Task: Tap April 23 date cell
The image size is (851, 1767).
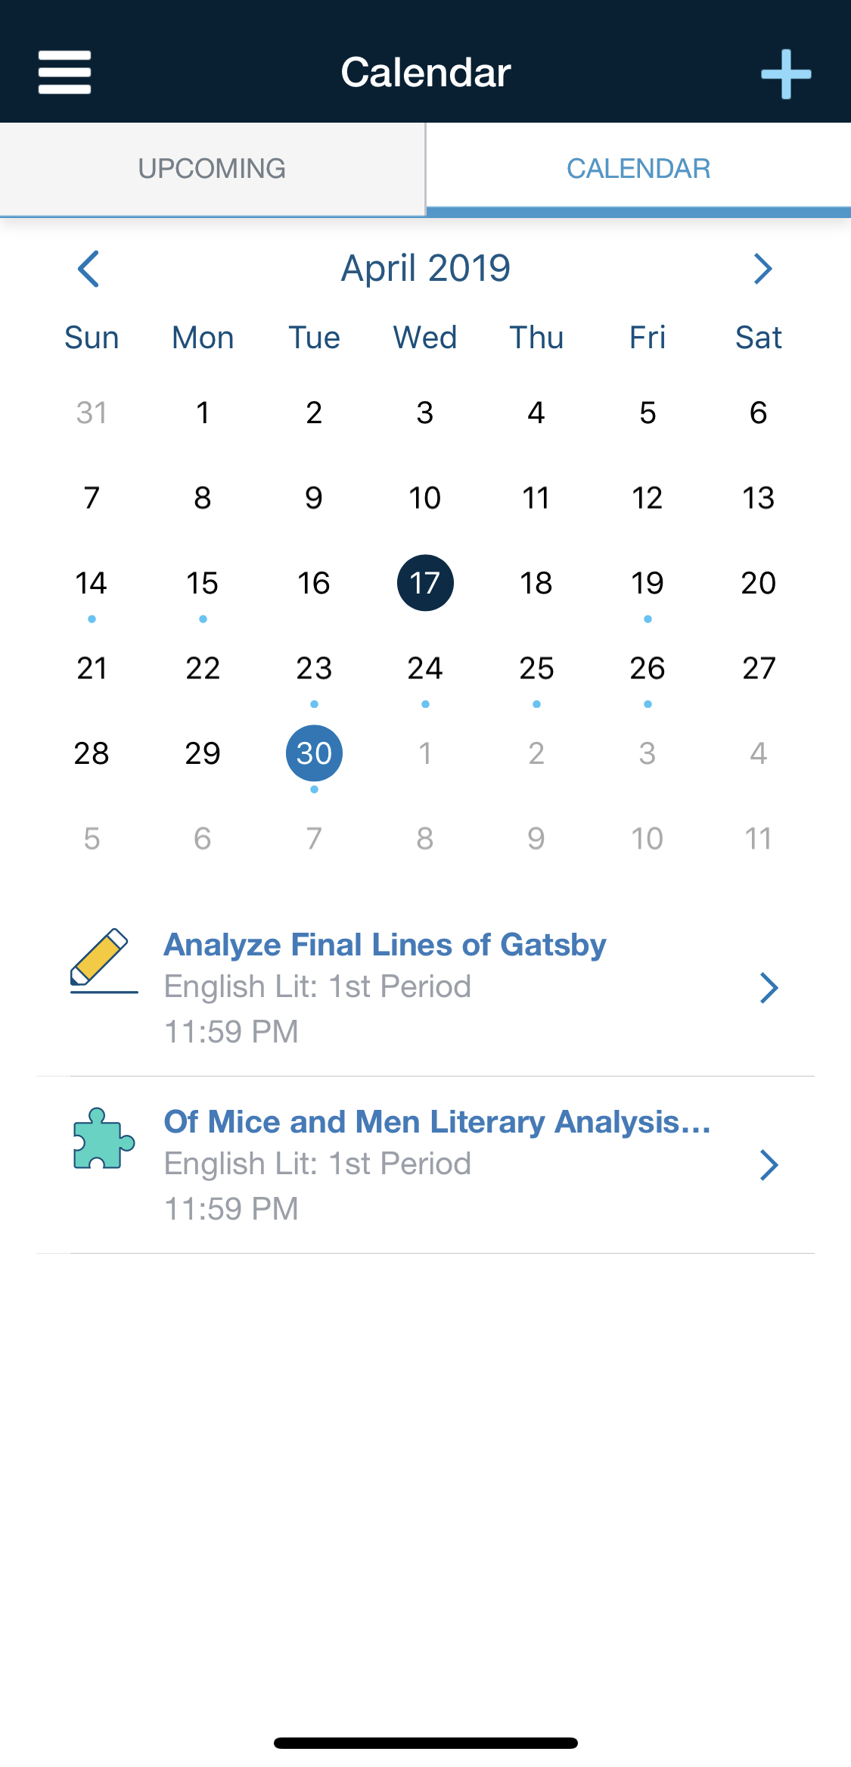Action: pyautogui.click(x=314, y=668)
